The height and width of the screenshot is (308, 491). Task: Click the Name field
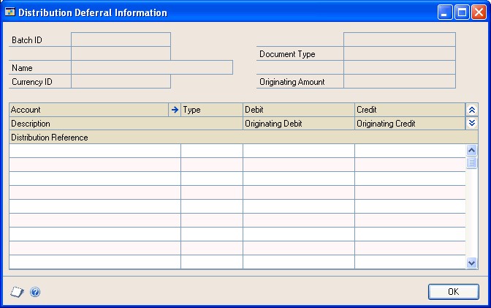[x=152, y=67]
